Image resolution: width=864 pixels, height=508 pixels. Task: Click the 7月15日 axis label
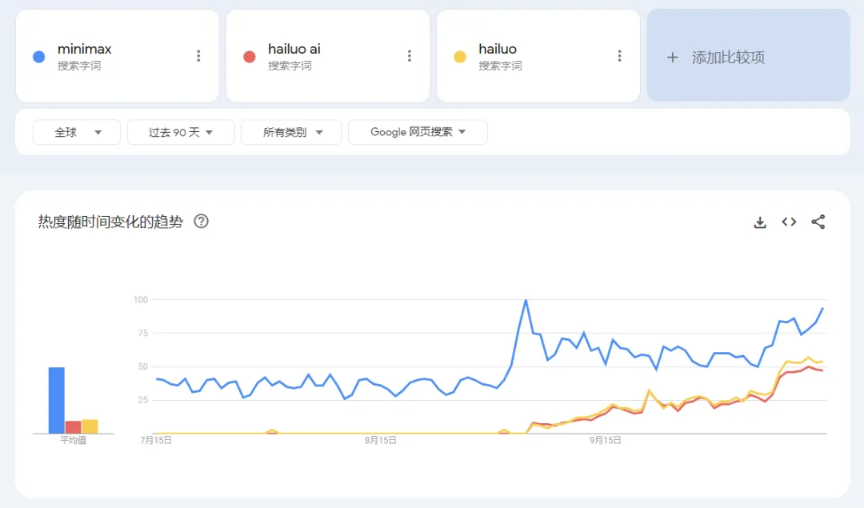[x=156, y=440]
